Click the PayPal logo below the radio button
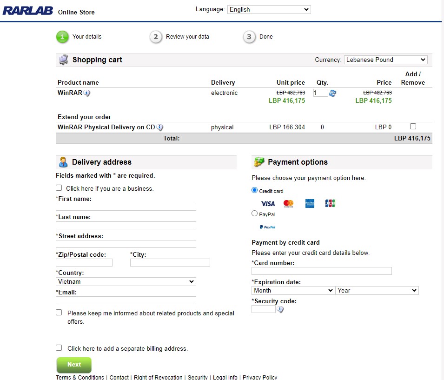 pyautogui.click(x=267, y=227)
